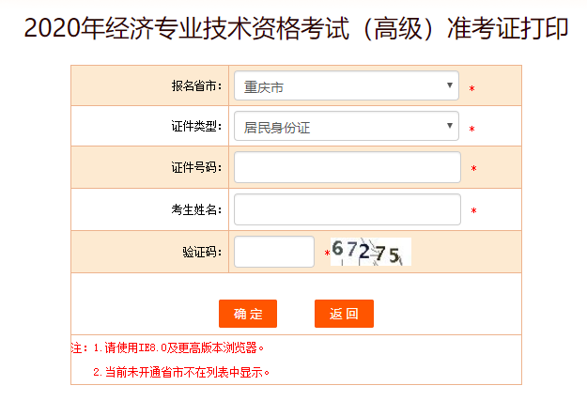587x401 pixels.
Task: Click the 证件号码 label
Action: (x=195, y=167)
